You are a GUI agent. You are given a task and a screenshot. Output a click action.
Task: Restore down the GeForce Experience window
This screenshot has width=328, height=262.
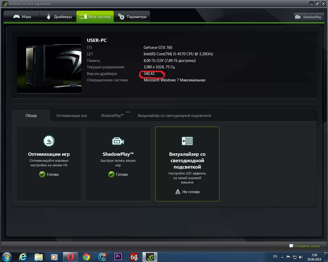[317, 4]
